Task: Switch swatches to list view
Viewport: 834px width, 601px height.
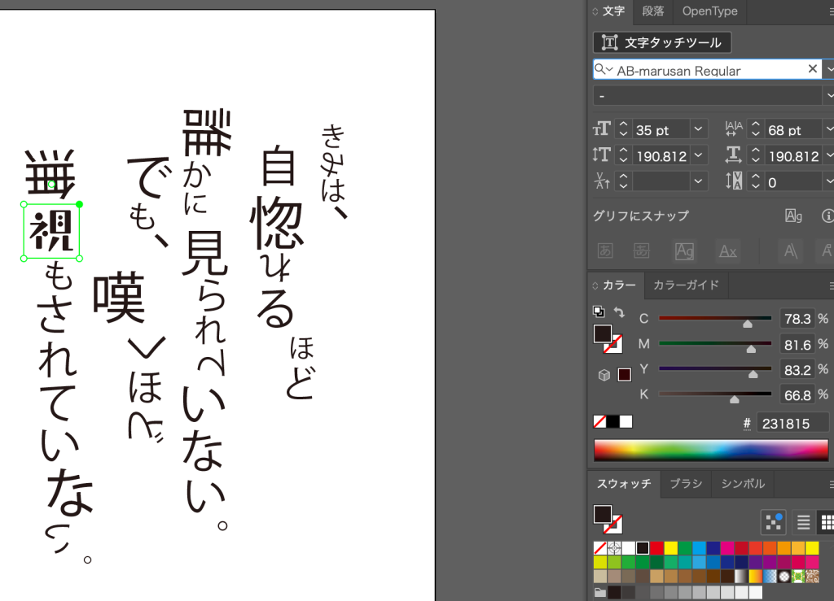Action: point(803,521)
